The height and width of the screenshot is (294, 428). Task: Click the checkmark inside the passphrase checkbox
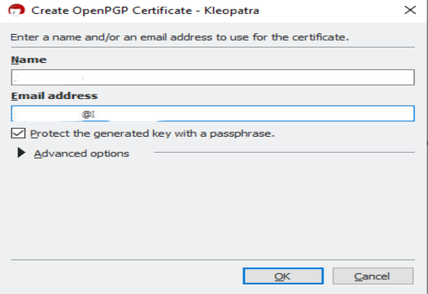pyautogui.click(x=18, y=134)
